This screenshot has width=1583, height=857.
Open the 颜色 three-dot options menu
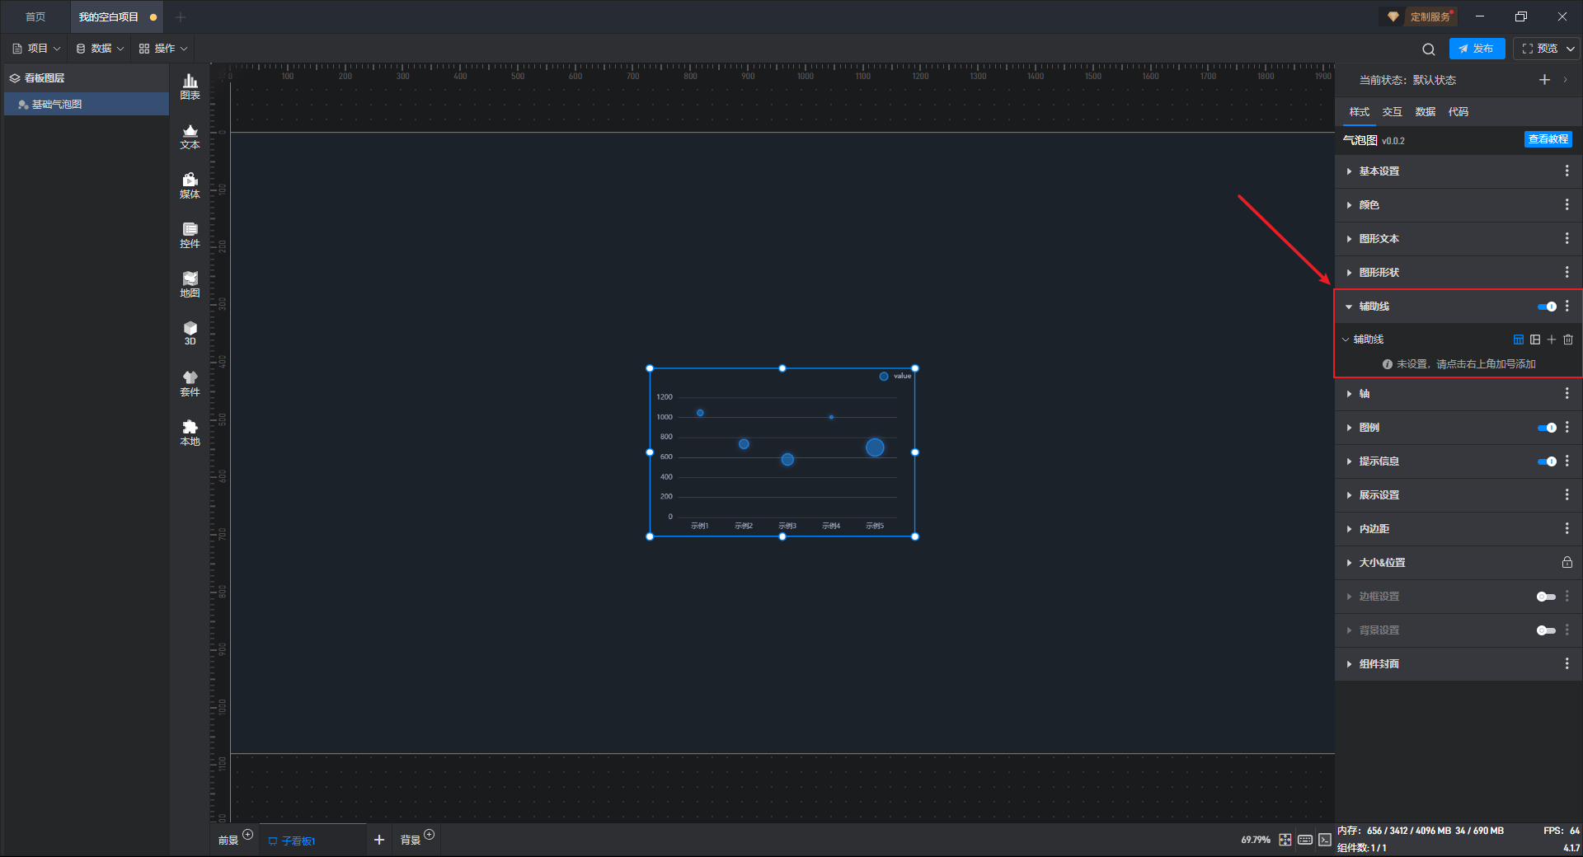click(x=1567, y=204)
